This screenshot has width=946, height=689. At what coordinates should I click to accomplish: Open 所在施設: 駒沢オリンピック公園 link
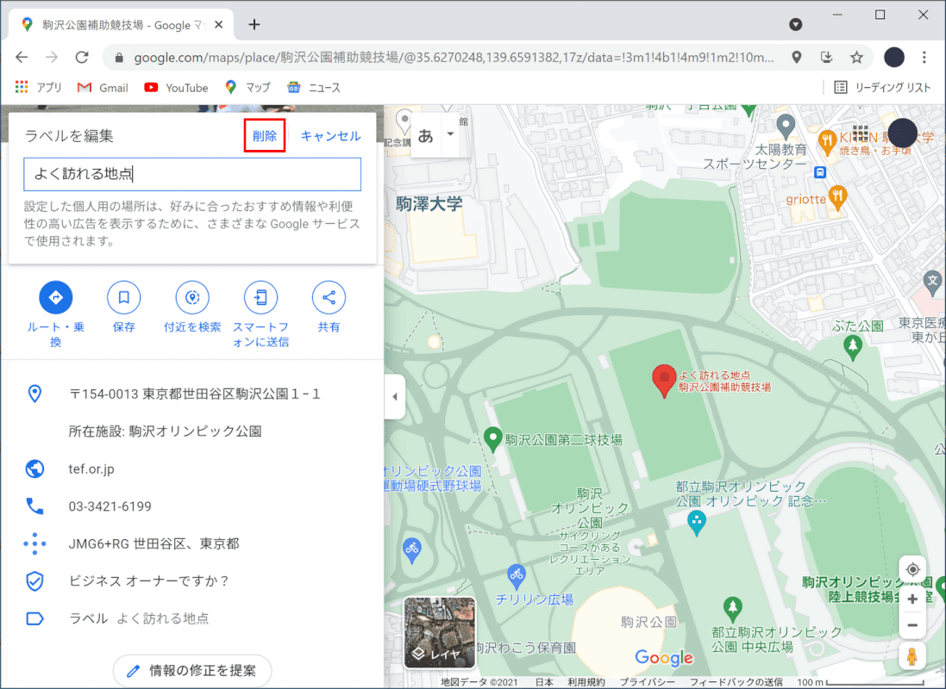(x=165, y=431)
